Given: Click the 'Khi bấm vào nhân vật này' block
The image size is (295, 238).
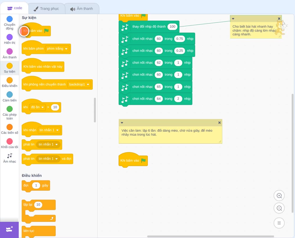Looking at the screenshot, I should coord(43,66).
